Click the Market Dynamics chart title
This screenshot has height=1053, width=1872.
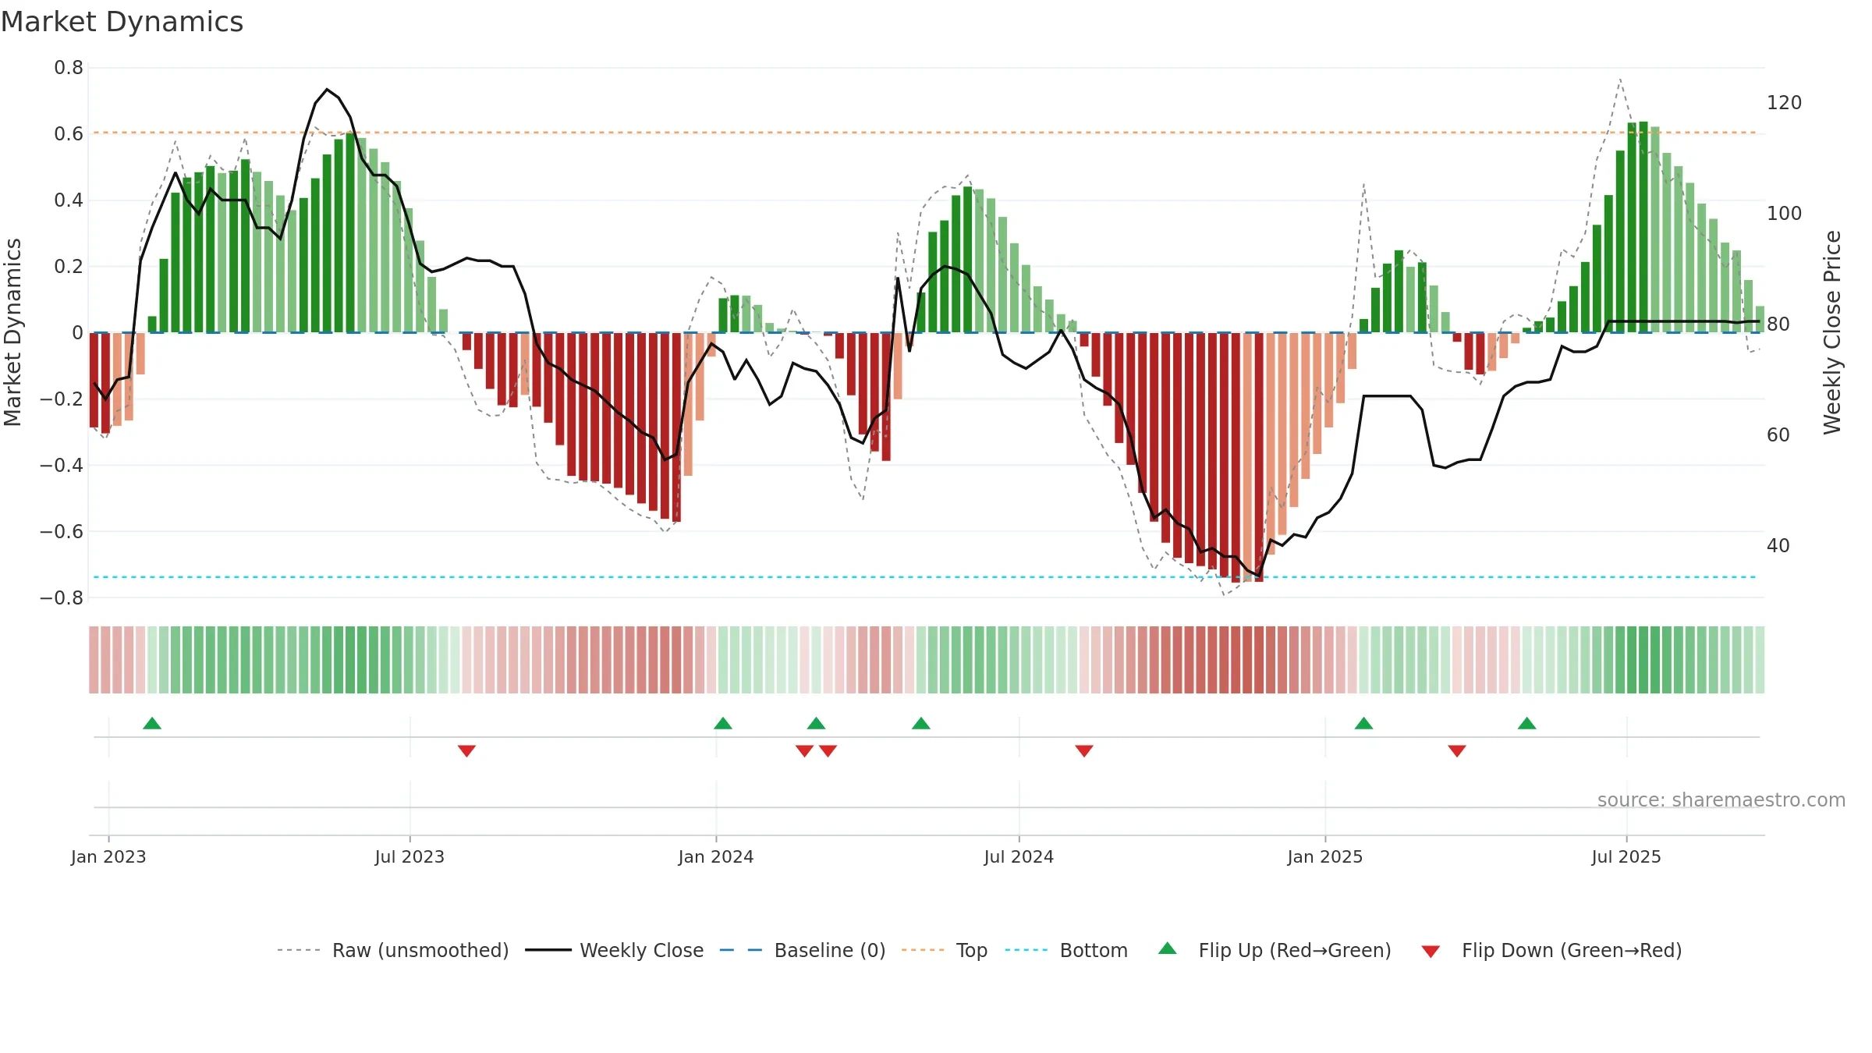(x=122, y=22)
